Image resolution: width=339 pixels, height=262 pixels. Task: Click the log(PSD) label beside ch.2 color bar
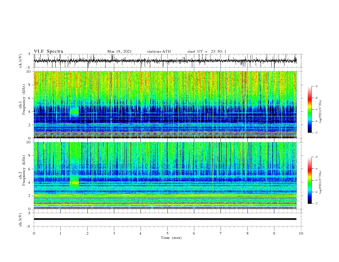pyautogui.click(x=321, y=182)
